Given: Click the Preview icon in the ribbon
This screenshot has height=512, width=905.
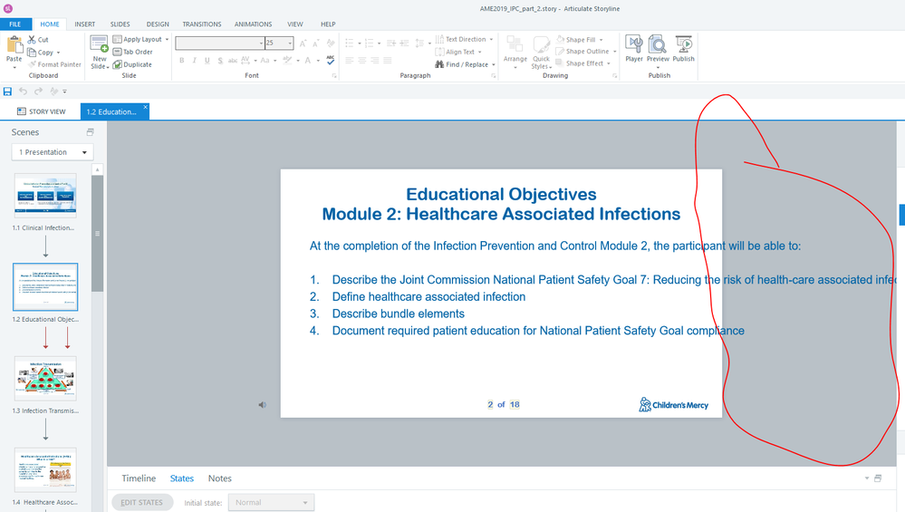Looking at the screenshot, I should click(658, 45).
